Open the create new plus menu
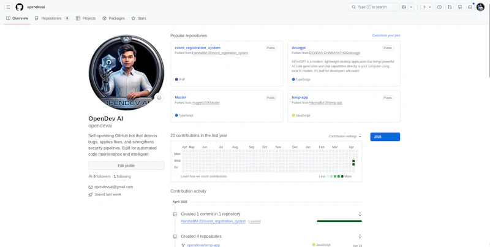This screenshot has width=490, height=247. (426, 7)
